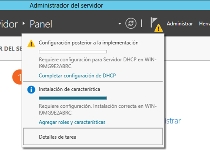
Task: Click the empty progress bar for post-deployment configuration
Action: pyautogui.click(x=73, y=51)
